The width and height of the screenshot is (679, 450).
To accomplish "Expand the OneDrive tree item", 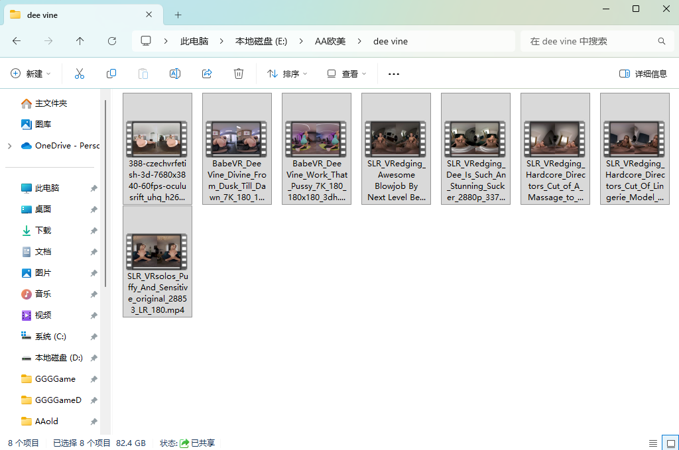I will (9, 146).
